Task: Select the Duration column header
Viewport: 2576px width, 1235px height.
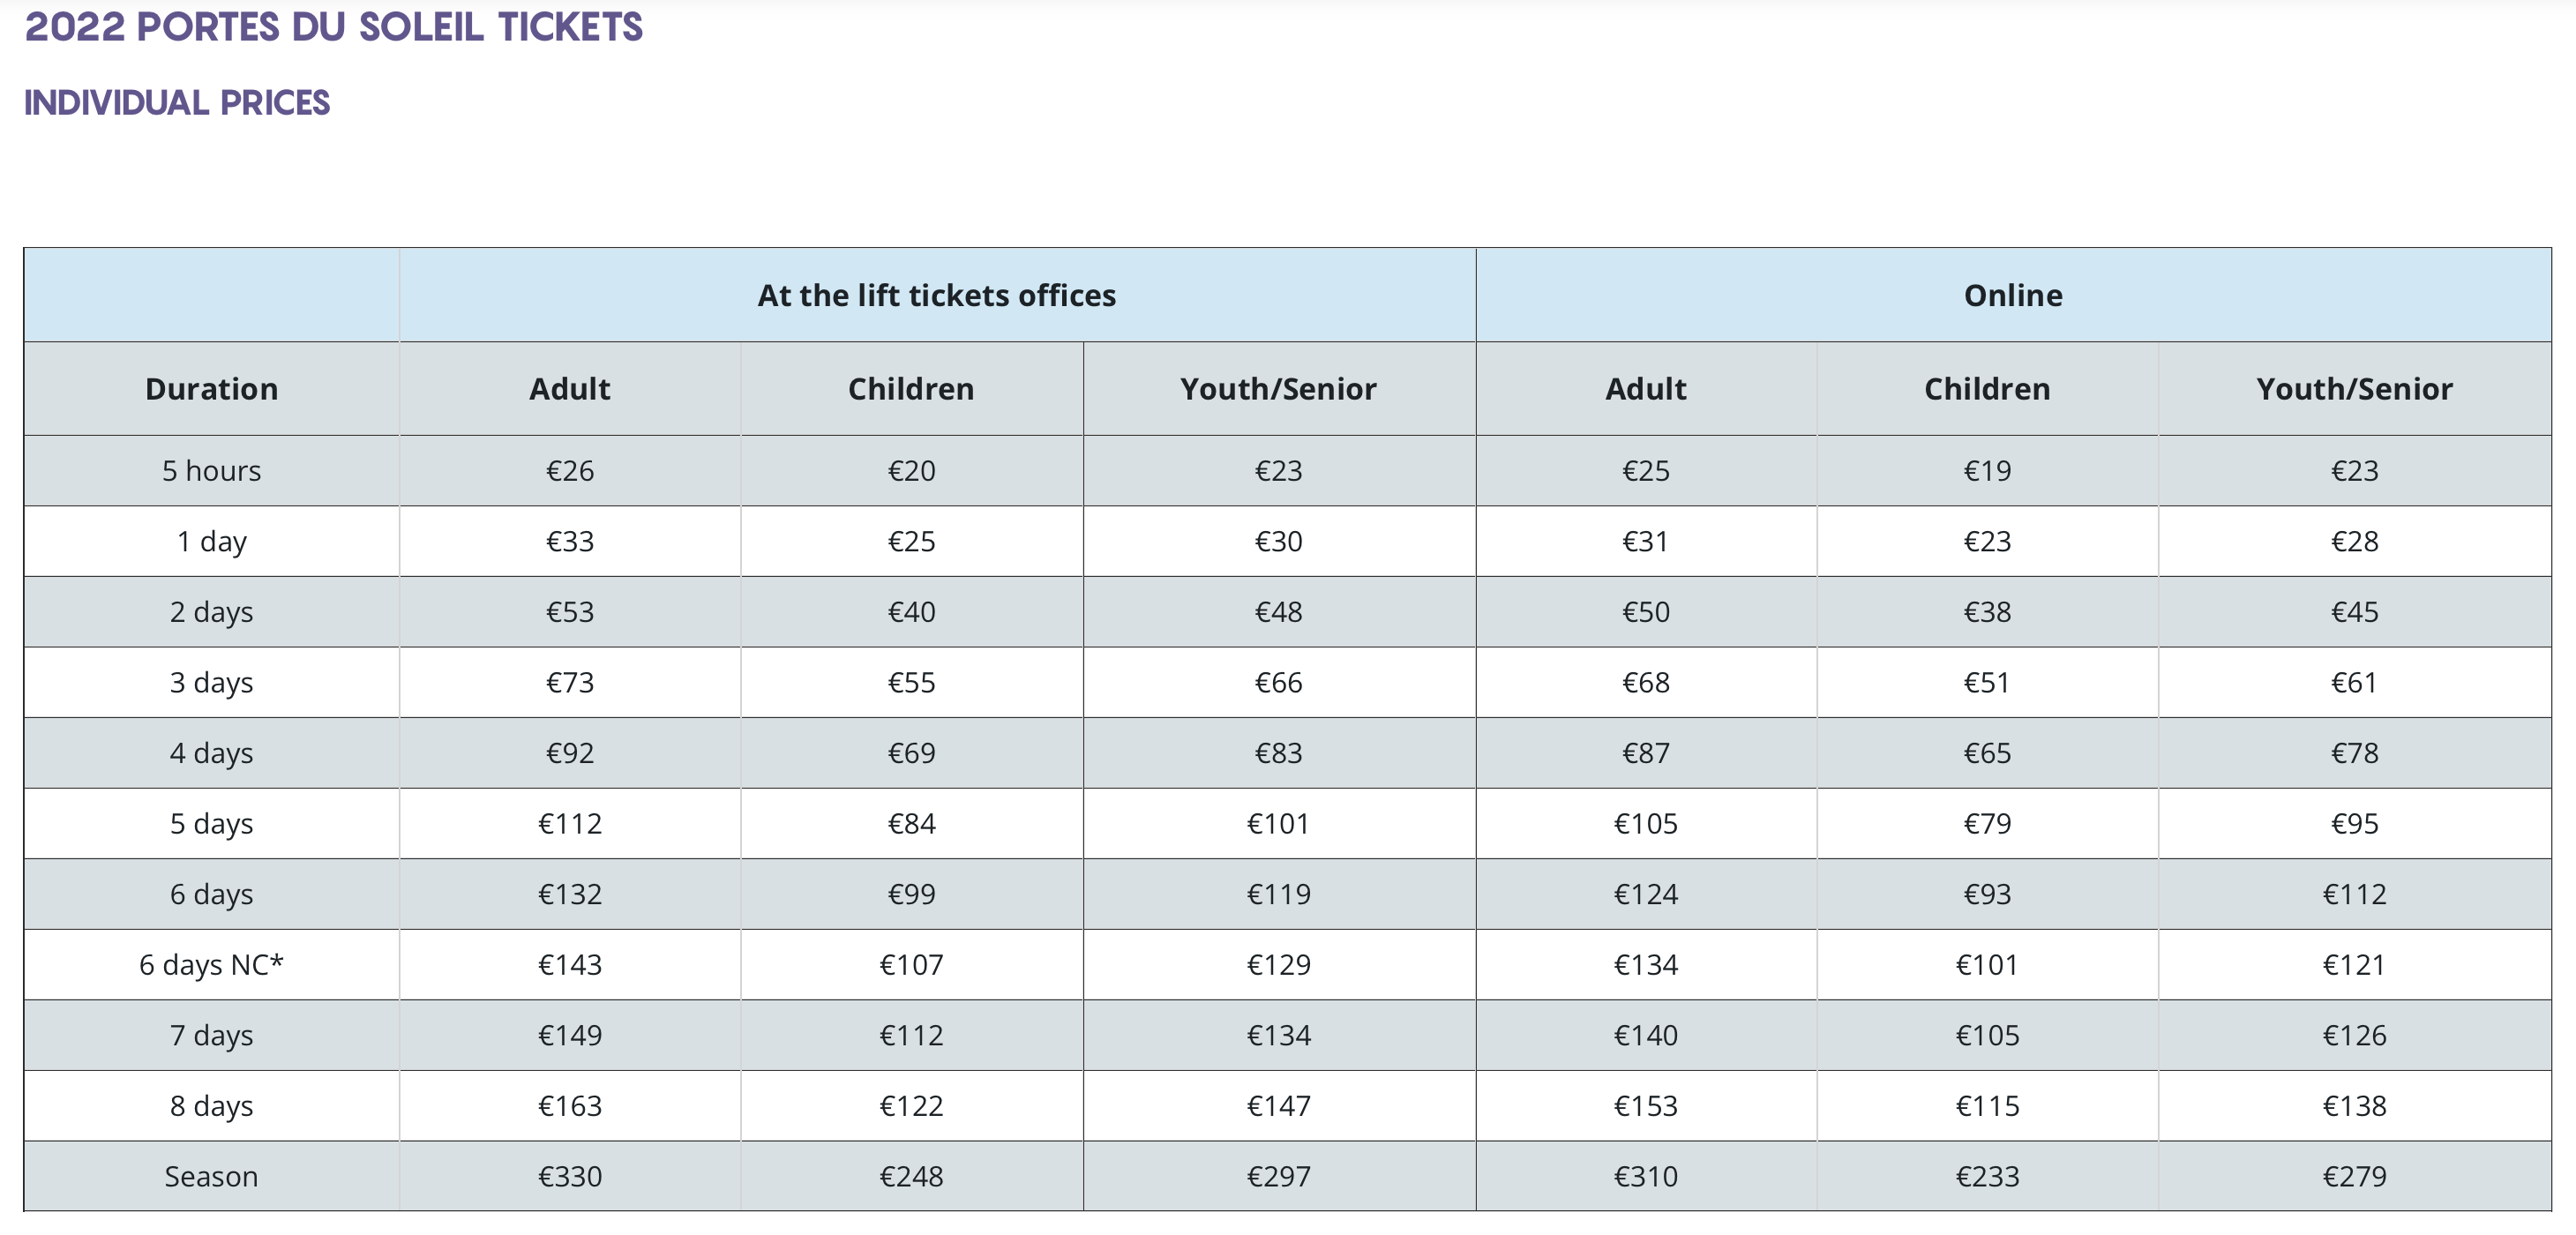Action: [211, 389]
